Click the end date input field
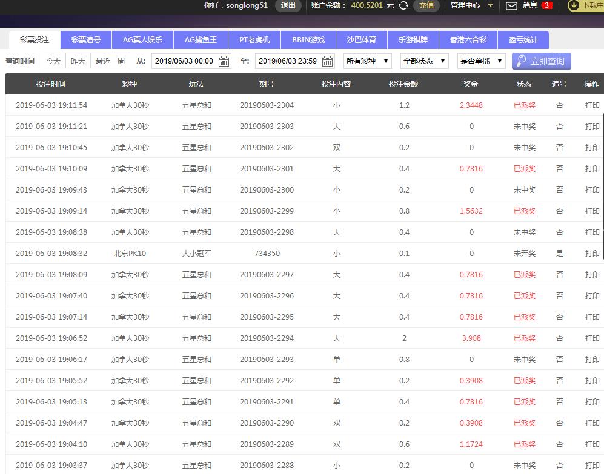This screenshot has width=604, height=474. [294, 61]
